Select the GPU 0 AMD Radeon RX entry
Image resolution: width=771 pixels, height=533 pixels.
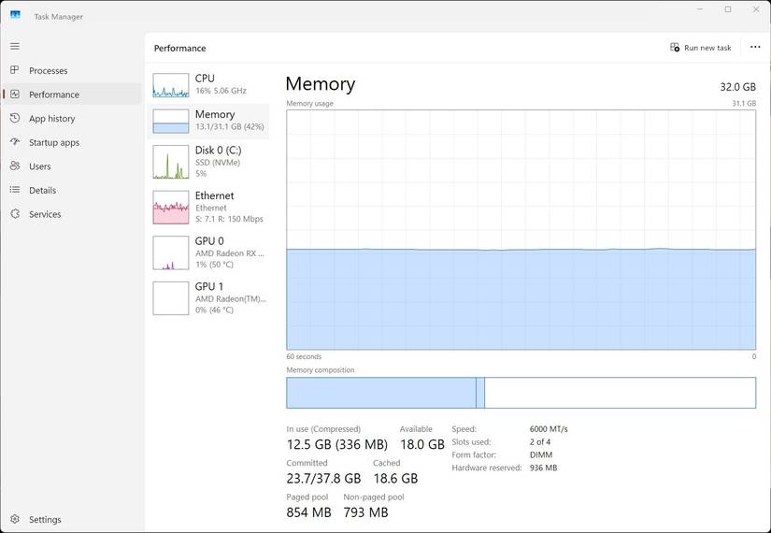click(208, 252)
